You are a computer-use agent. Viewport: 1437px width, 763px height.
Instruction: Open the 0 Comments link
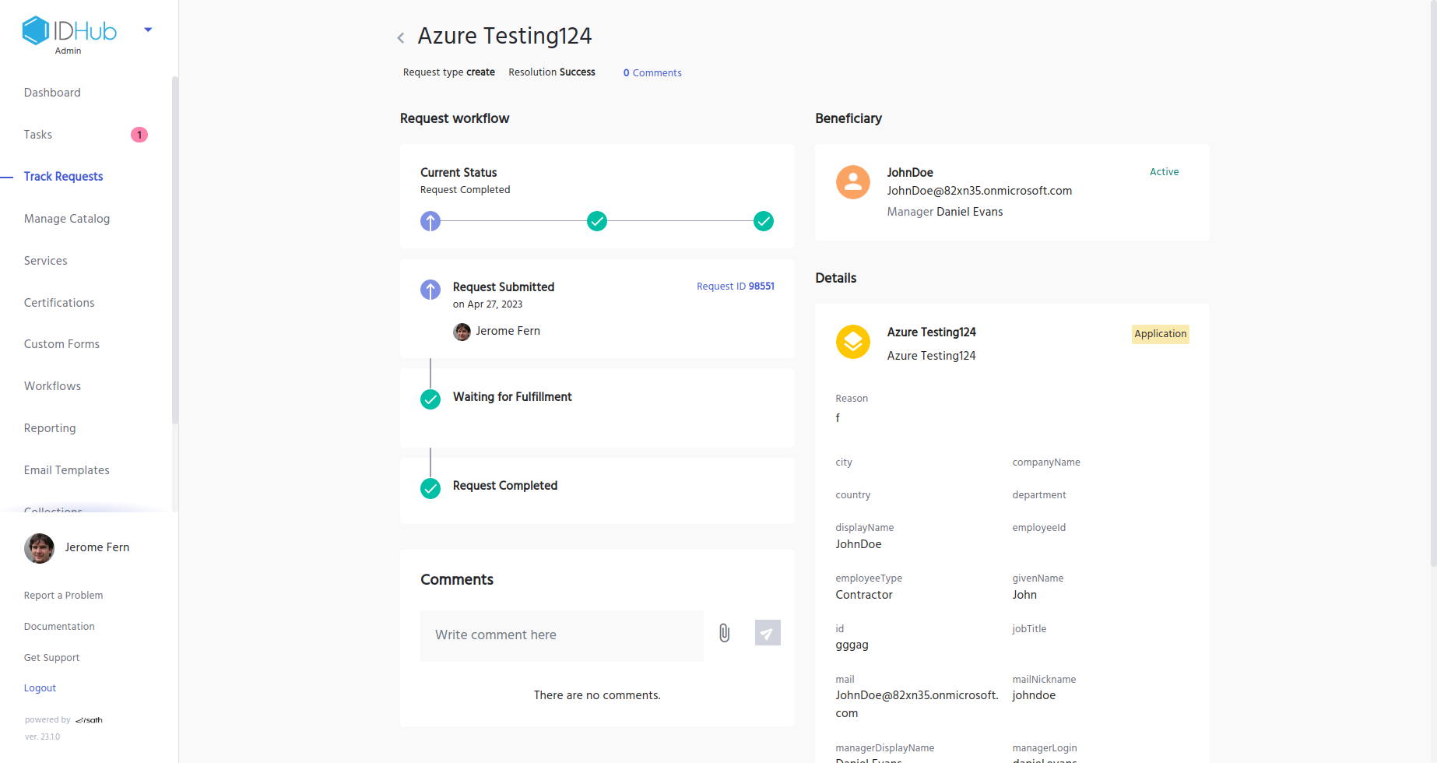(x=652, y=72)
